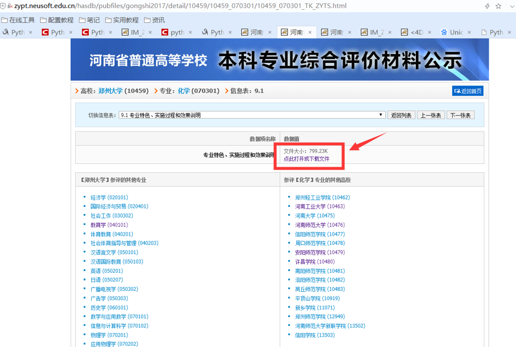Open the 商丘师范学院 (10483) link
Viewport: 516px width, 347px height.
(320, 289)
